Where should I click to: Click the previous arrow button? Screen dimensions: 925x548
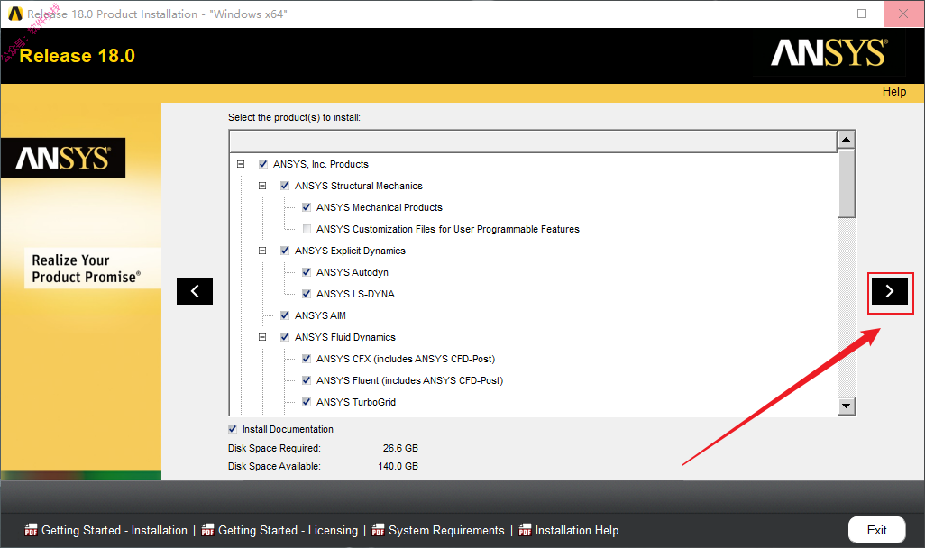(x=195, y=291)
